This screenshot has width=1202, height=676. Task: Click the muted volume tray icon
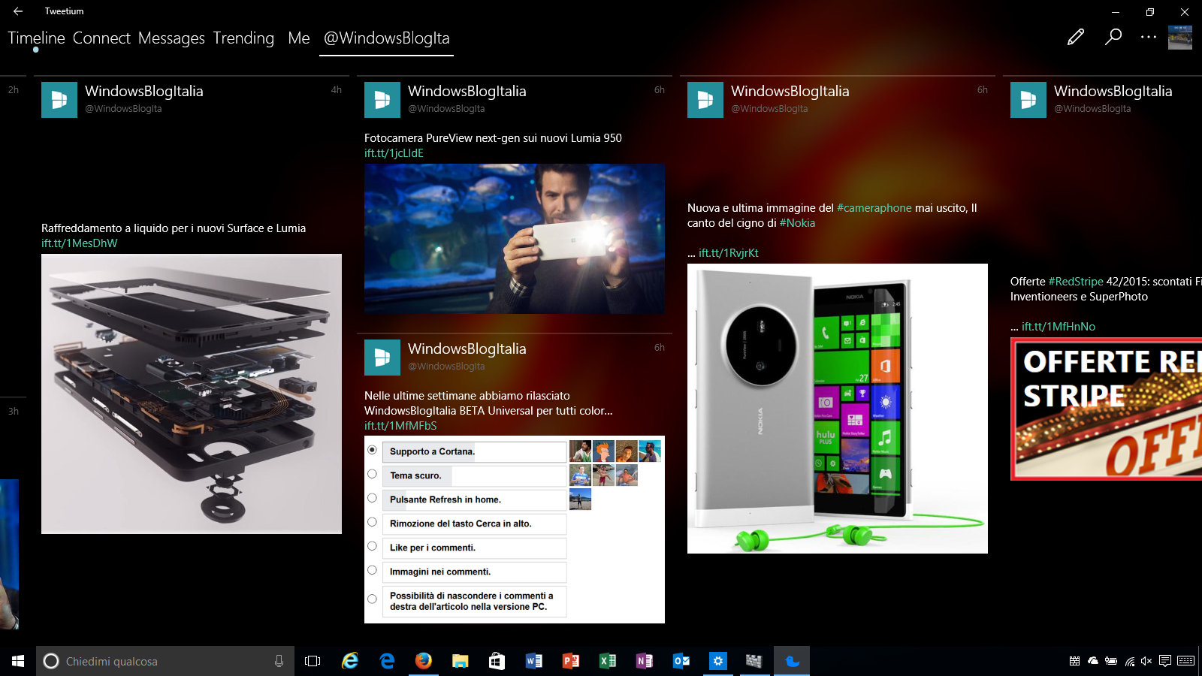1146,661
